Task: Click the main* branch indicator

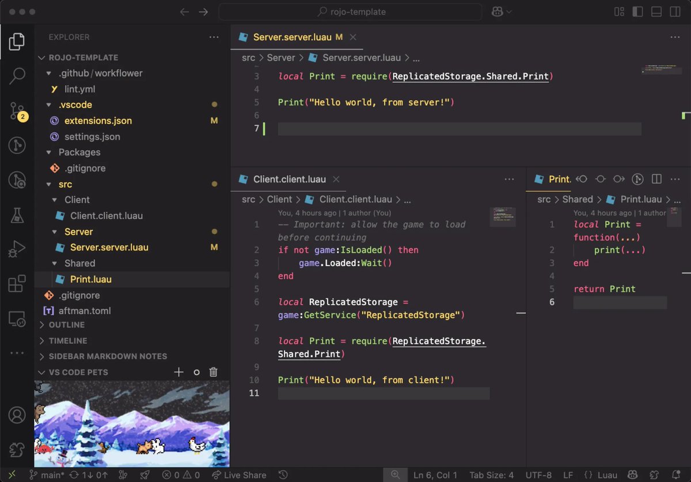Action: pos(47,475)
